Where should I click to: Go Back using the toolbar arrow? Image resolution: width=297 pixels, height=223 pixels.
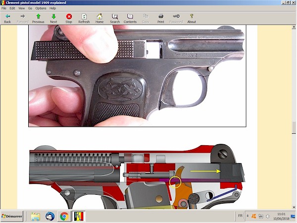coord(7,18)
